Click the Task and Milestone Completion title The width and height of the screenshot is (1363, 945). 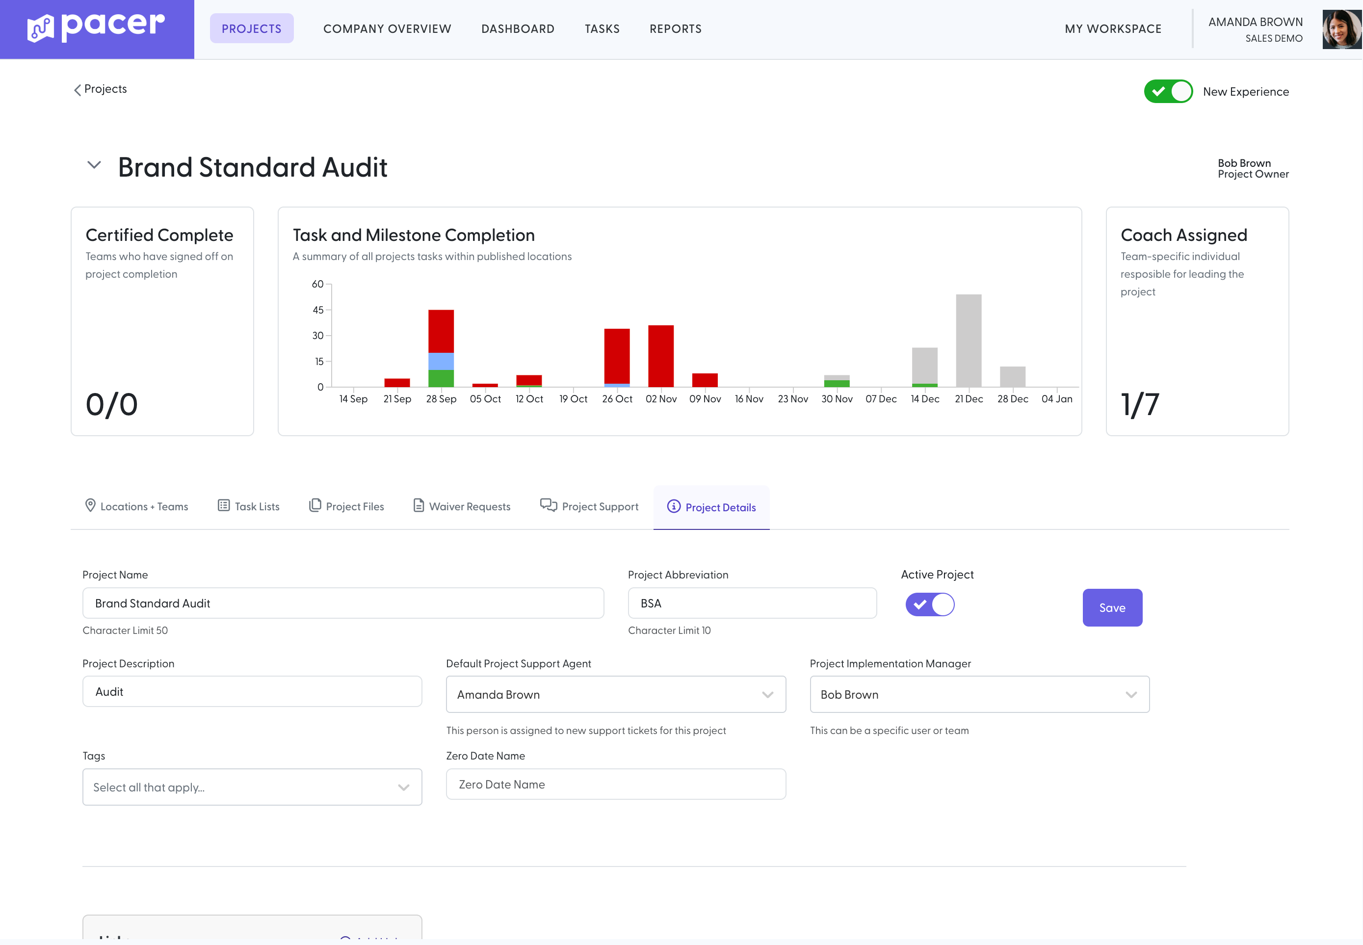tap(413, 235)
